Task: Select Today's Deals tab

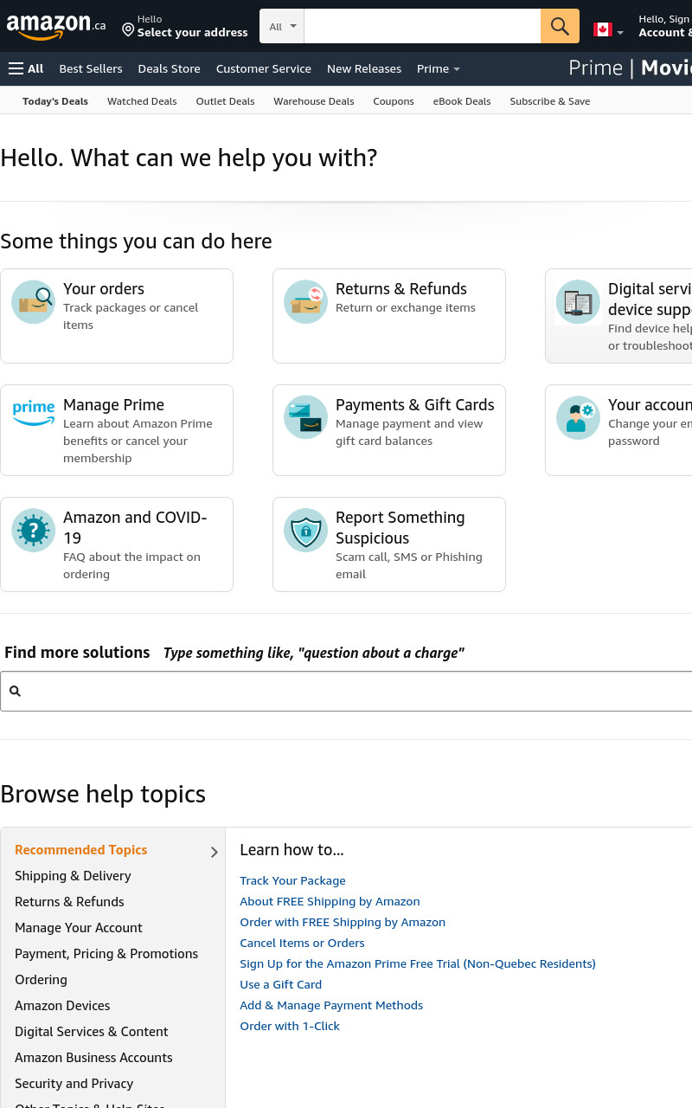Action: 55,101
